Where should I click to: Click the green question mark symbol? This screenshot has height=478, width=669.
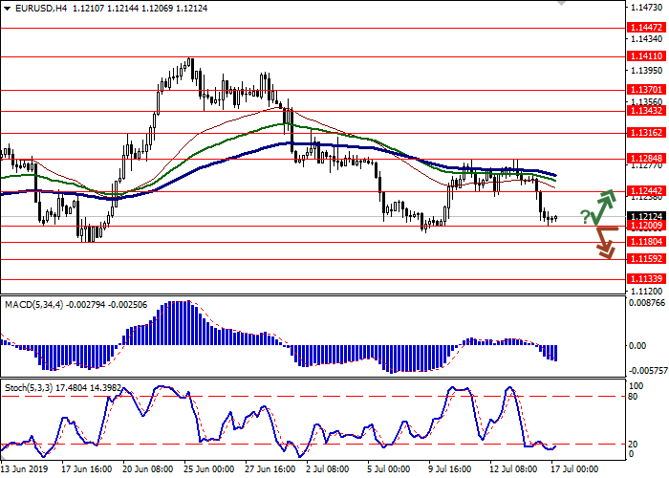tap(584, 217)
